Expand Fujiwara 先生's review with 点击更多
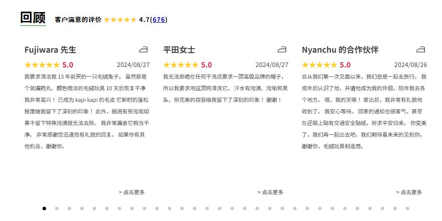Image resolution: width=442 pixels, height=221 pixels. point(132,192)
